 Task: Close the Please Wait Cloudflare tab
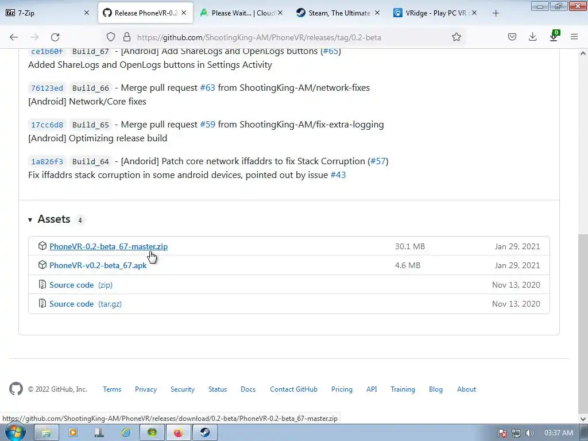click(x=280, y=13)
